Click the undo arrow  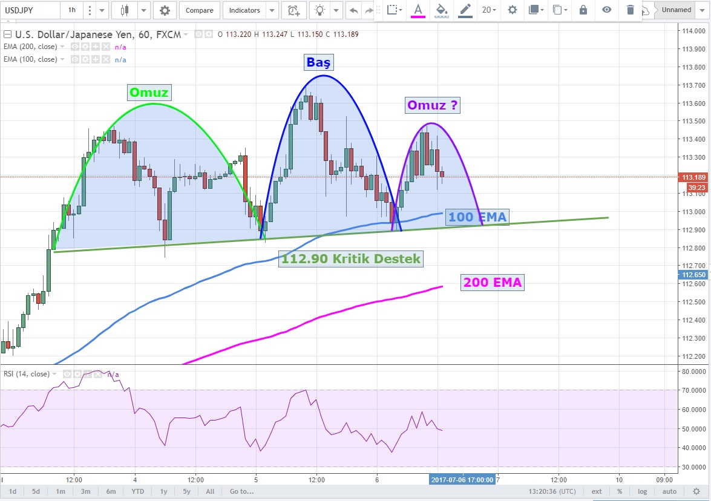click(353, 10)
